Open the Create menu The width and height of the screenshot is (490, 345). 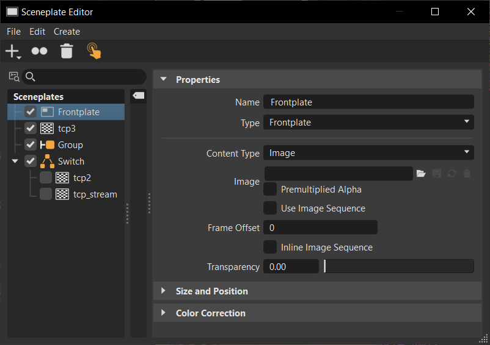pos(67,32)
